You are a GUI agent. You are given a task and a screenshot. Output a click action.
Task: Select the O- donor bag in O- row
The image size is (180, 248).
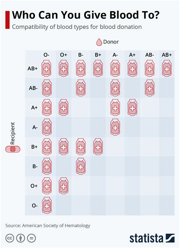[47, 205]
